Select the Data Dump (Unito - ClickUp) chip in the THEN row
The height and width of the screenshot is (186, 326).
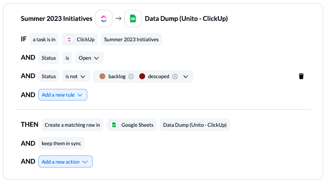pyautogui.click(x=195, y=125)
